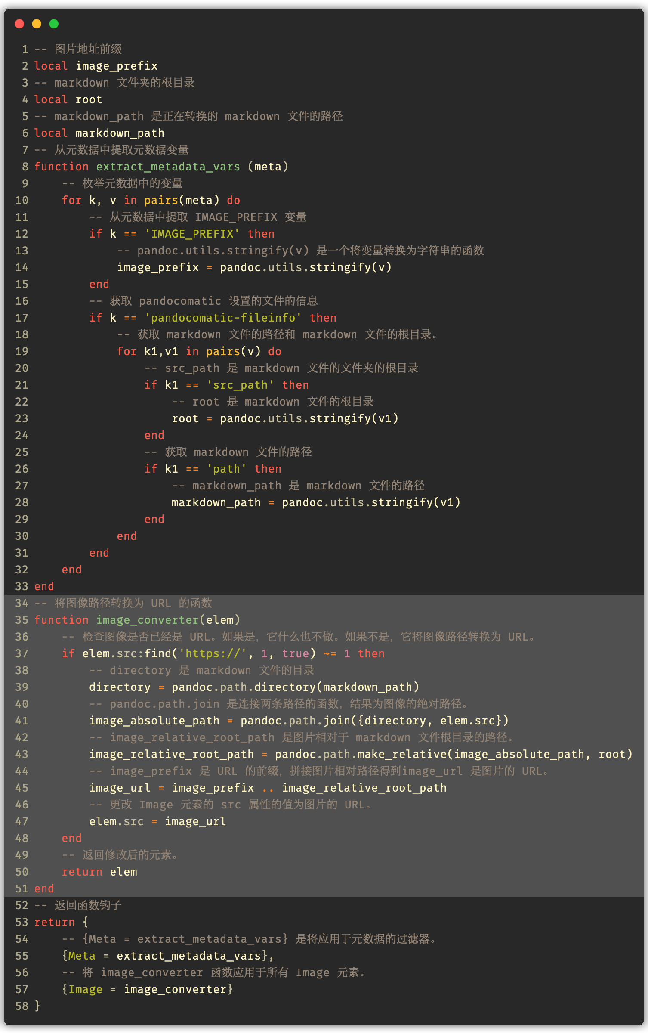This screenshot has width=648, height=1034.
Task: Click 'local root' on line 4
Action: [68, 99]
